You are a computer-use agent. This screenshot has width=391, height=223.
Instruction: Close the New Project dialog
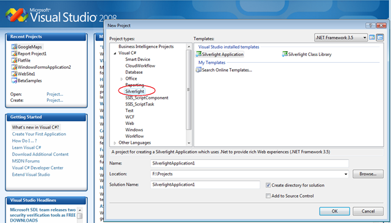(381, 26)
